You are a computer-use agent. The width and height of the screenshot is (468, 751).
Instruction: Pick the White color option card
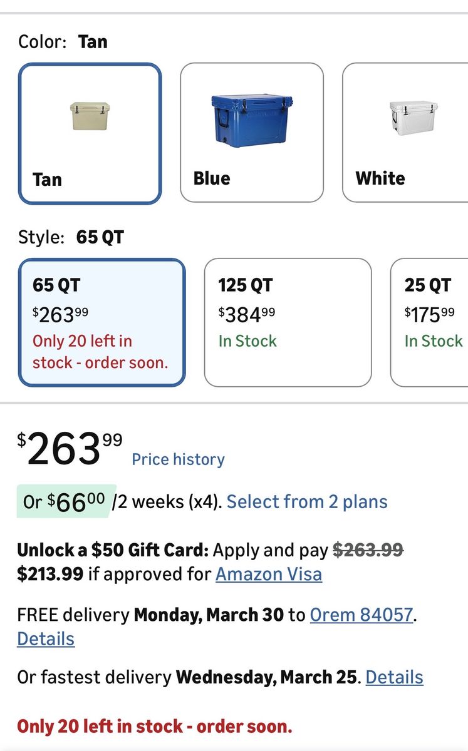coord(405,132)
